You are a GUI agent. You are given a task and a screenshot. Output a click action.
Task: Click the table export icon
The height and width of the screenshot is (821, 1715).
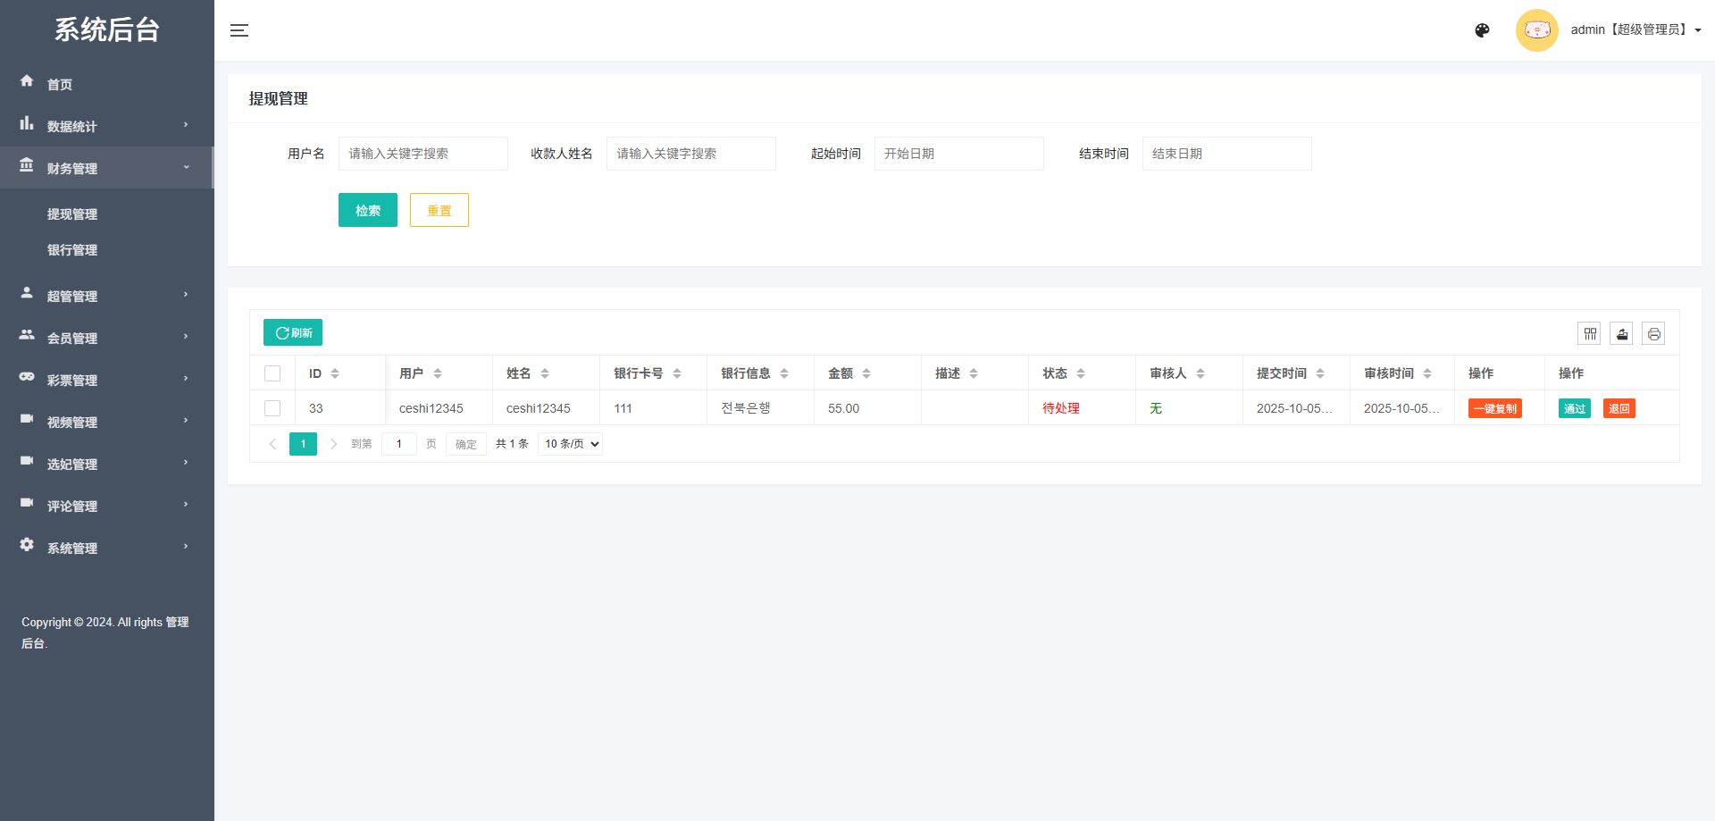tap(1622, 334)
